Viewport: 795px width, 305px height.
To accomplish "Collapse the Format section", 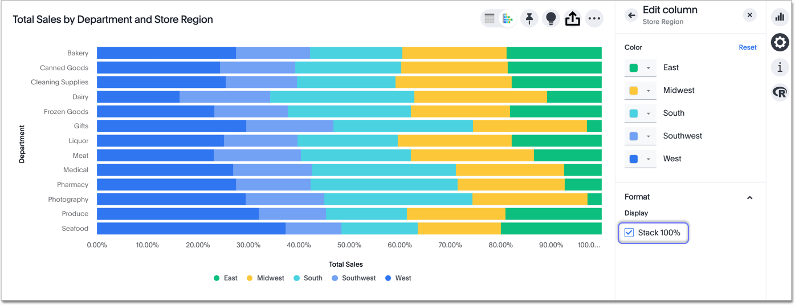I will tap(750, 197).
